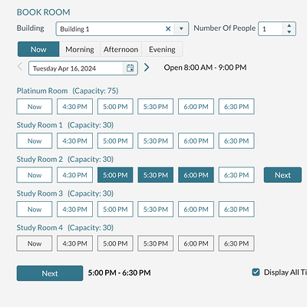Select Now slot for Study Room 4
Image resolution: width=307 pixels, height=307 pixels.
pos(35,243)
